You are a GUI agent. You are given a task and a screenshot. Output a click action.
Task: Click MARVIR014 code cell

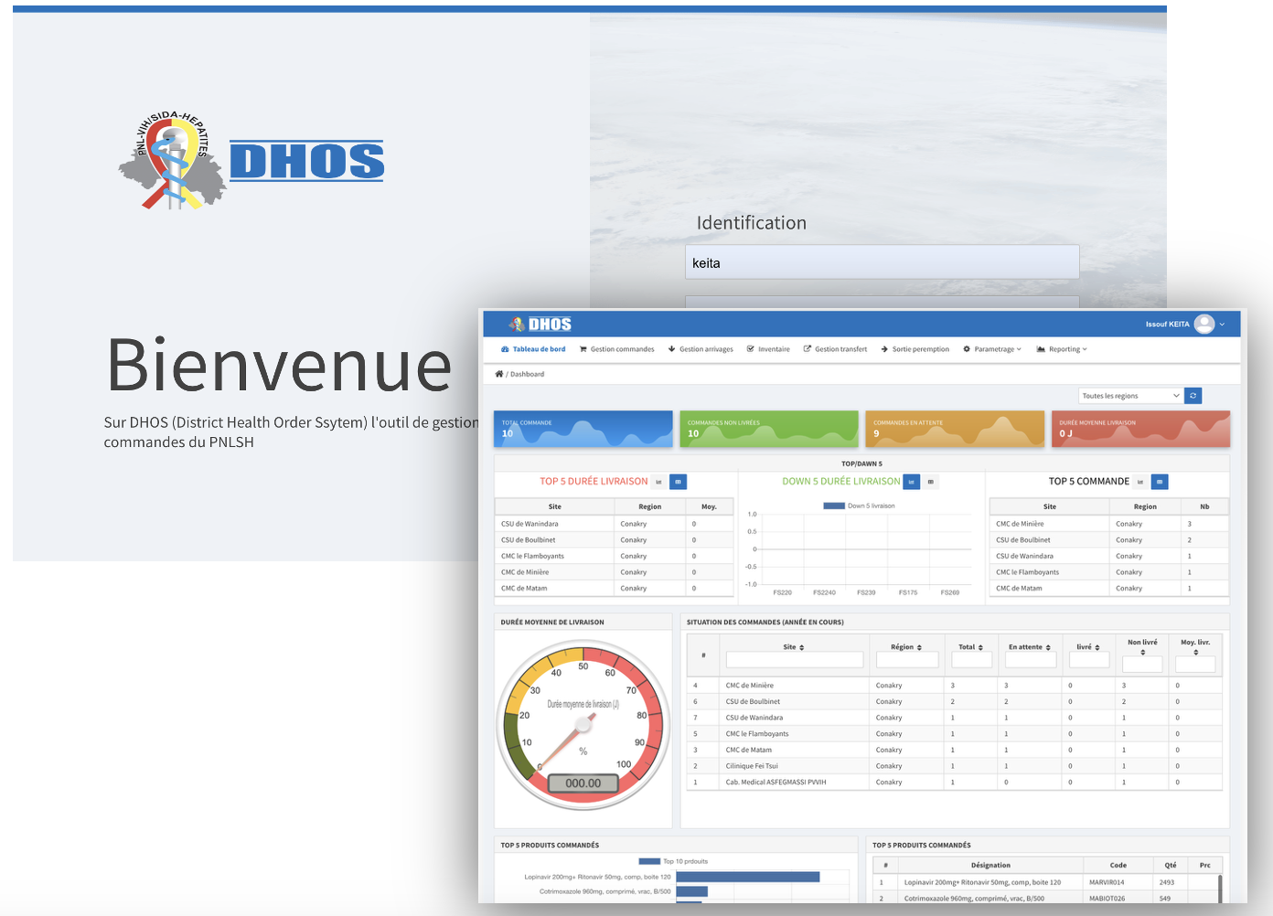click(1107, 882)
